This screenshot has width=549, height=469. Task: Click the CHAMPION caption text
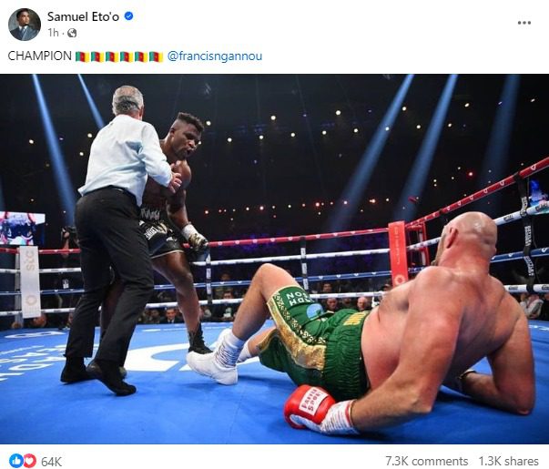(x=39, y=56)
